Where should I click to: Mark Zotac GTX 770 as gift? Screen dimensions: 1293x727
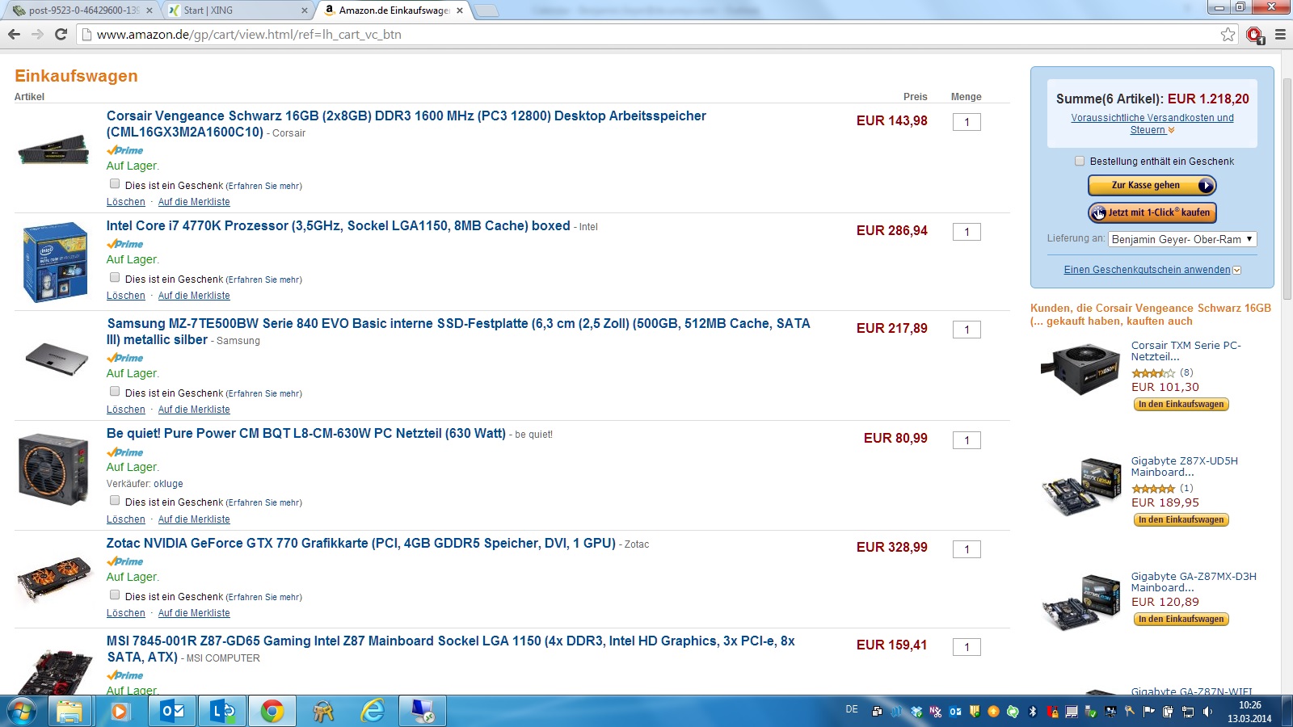click(x=115, y=595)
